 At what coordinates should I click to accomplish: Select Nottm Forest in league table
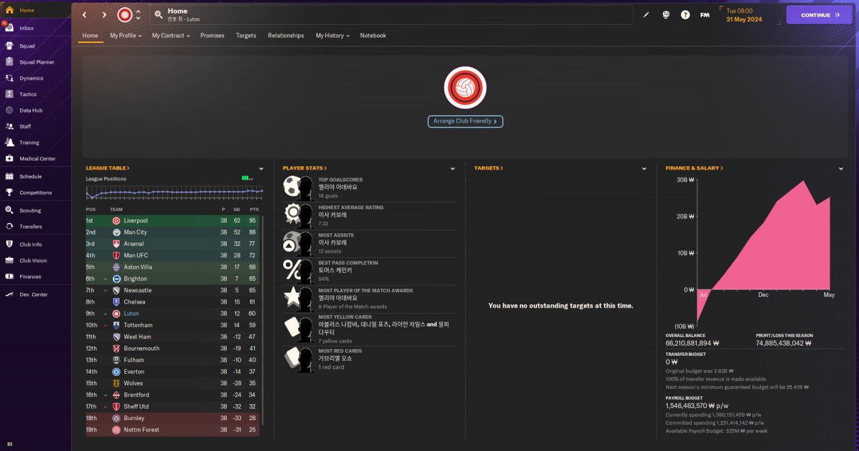click(x=173, y=430)
